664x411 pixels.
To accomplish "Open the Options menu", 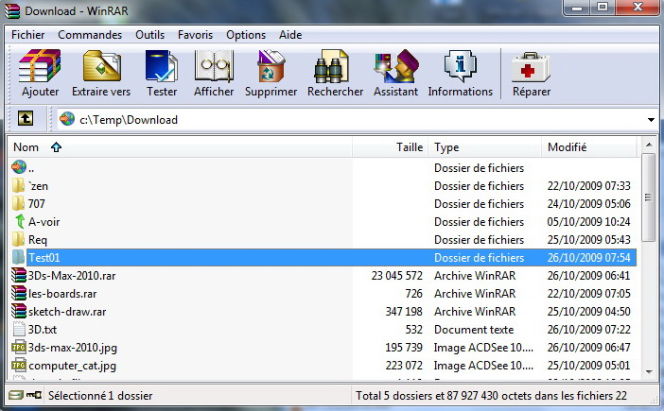I will click(x=246, y=35).
